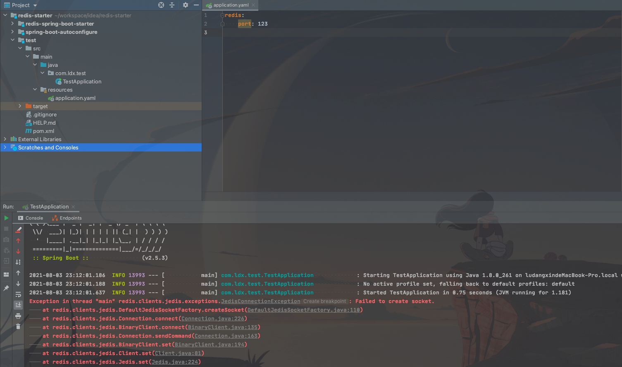622x367 pixels.
Task: Clear console with trash can icon
Action: (18, 327)
